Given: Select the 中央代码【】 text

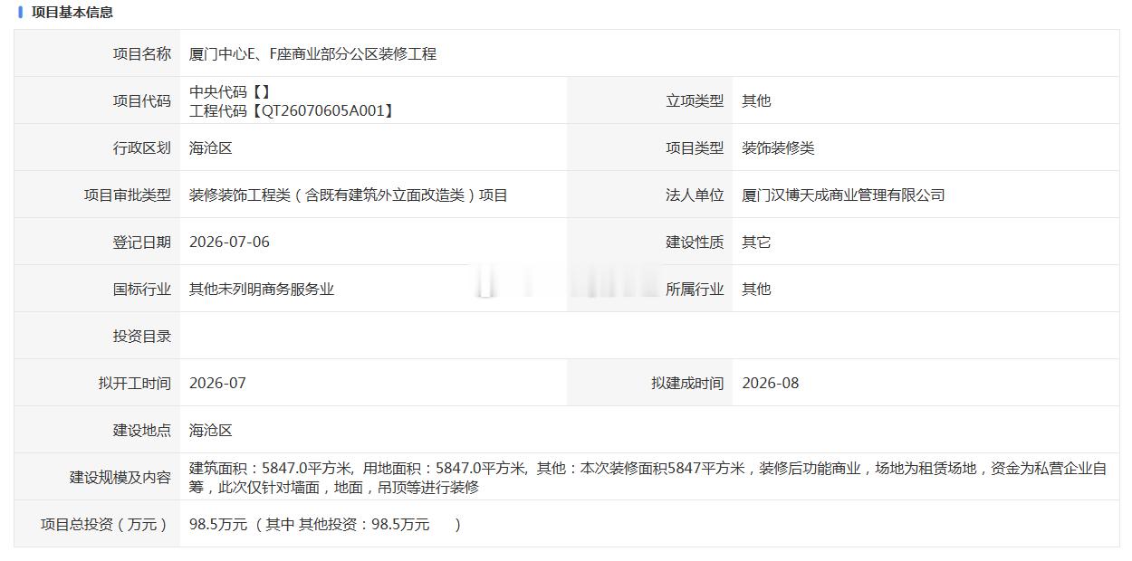Looking at the screenshot, I should [229, 92].
